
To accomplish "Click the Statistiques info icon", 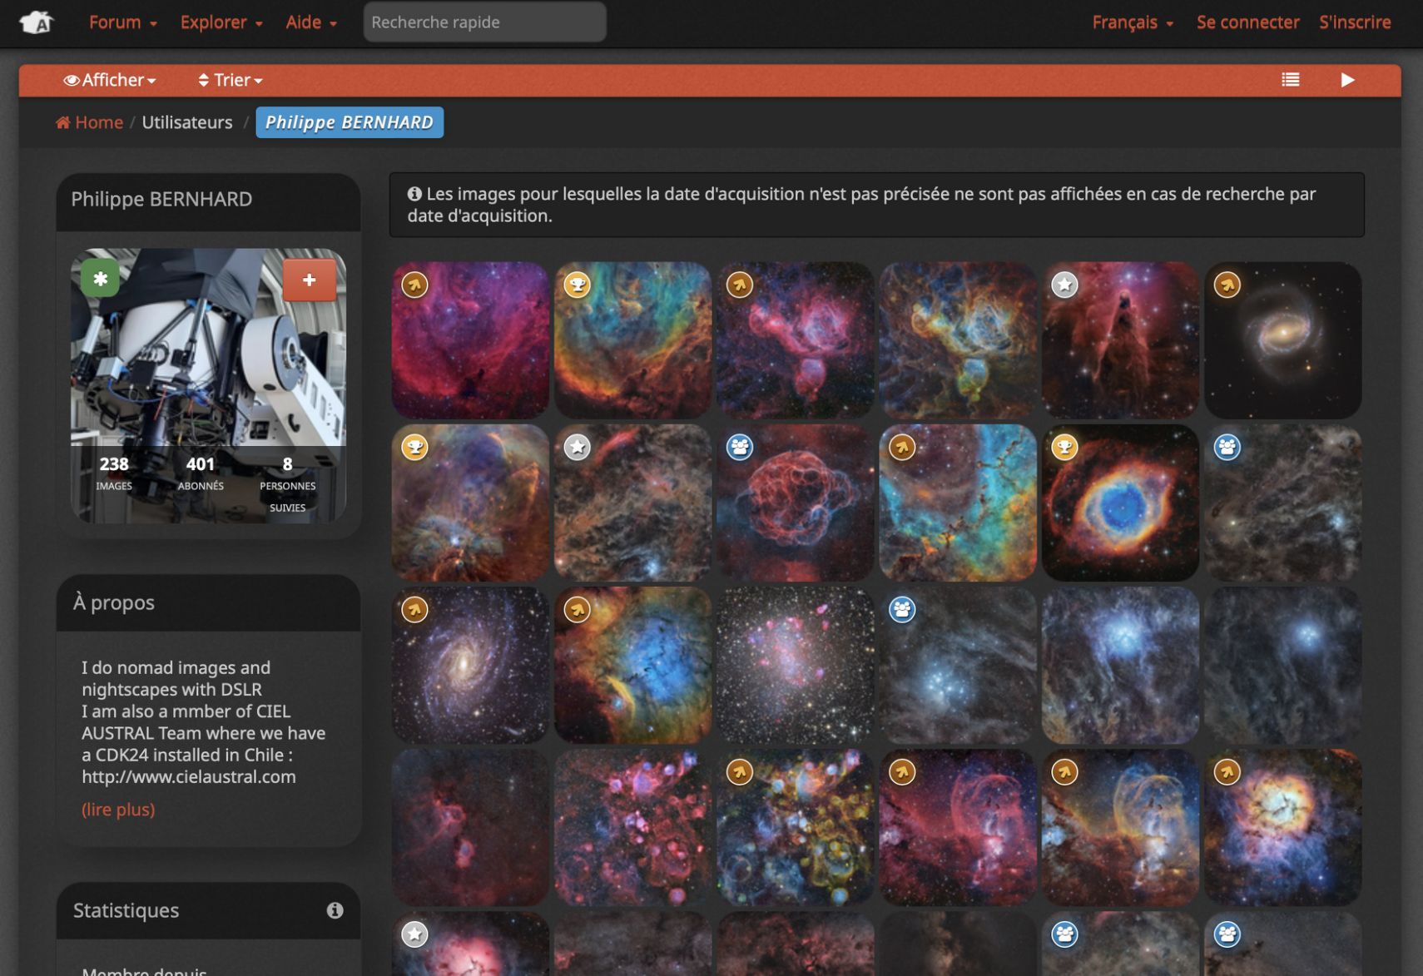I will pyautogui.click(x=335, y=910).
